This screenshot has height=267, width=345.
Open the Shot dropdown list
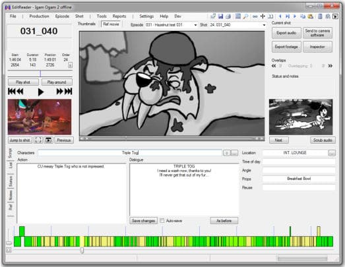(264, 25)
